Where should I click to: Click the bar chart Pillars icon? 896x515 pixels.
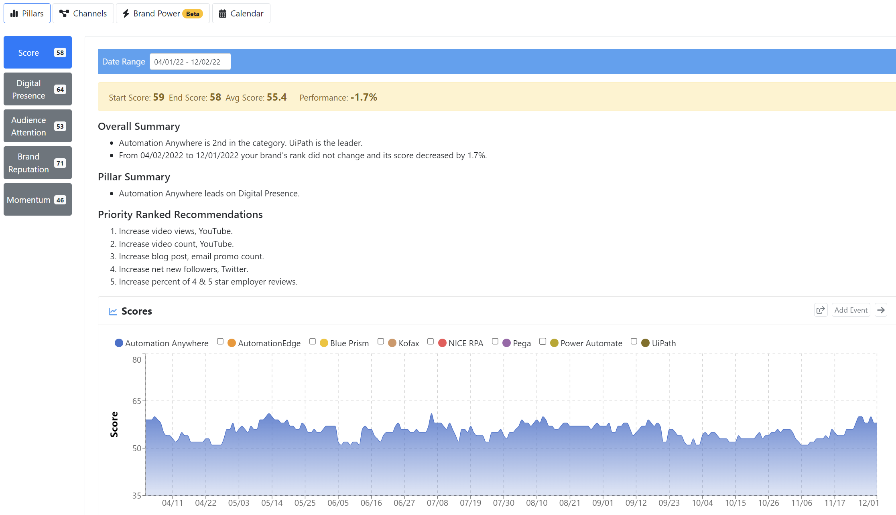click(x=14, y=14)
